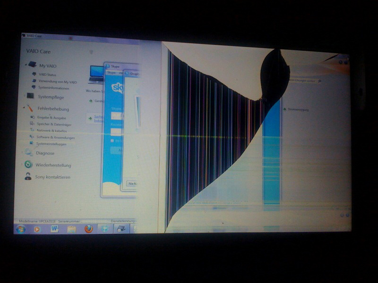378x283 pixels.
Task: Open the Windows Start menu
Action: 21,229
